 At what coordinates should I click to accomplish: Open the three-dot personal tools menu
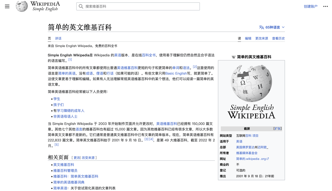(326, 6)
